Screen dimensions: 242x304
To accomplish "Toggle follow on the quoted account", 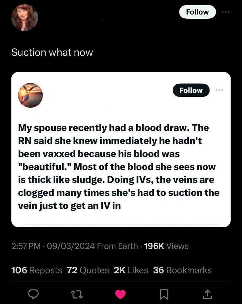I will click(191, 90).
